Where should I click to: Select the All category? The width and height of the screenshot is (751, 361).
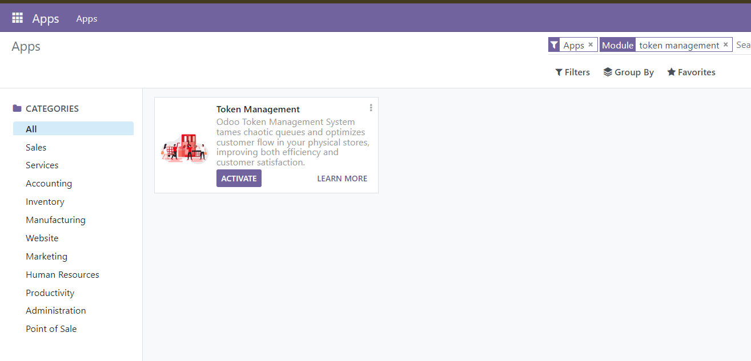(x=31, y=129)
